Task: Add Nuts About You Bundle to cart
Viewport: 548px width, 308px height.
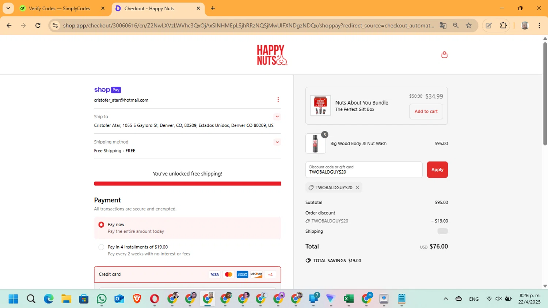Action: tap(426, 111)
